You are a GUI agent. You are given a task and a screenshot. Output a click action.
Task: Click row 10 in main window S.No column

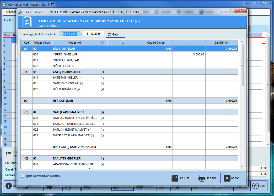(7, 93)
